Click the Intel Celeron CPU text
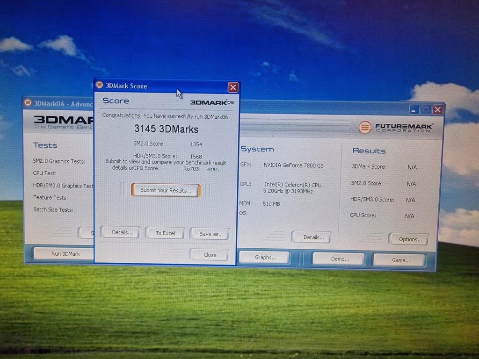This screenshot has width=479, height=359. [292, 188]
